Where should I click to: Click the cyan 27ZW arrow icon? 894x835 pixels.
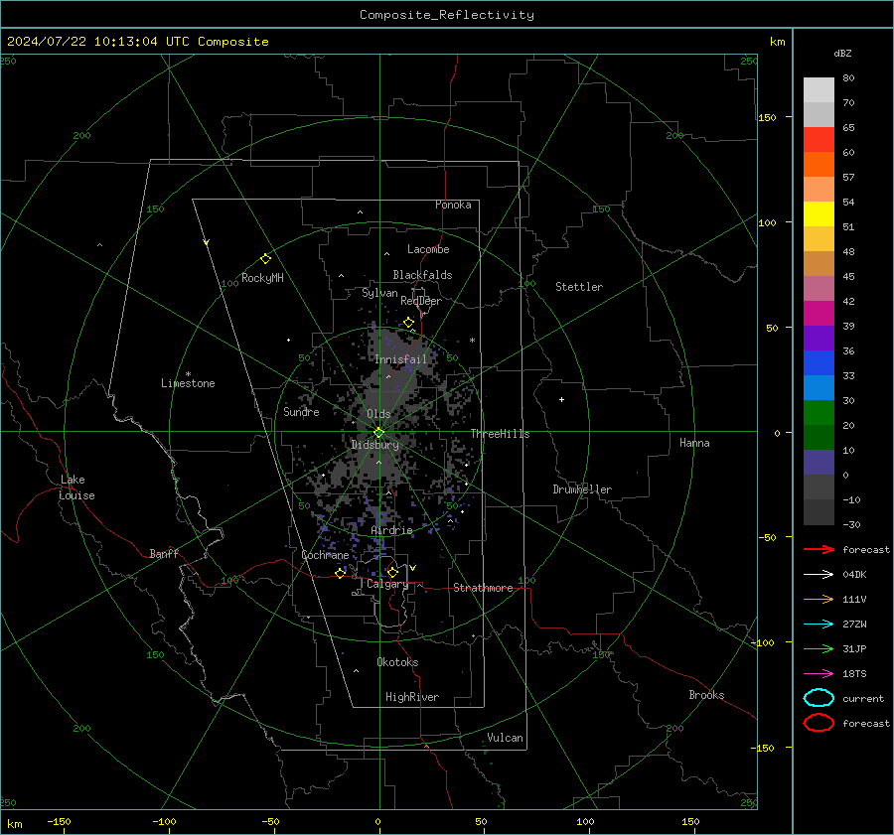point(819,625)
